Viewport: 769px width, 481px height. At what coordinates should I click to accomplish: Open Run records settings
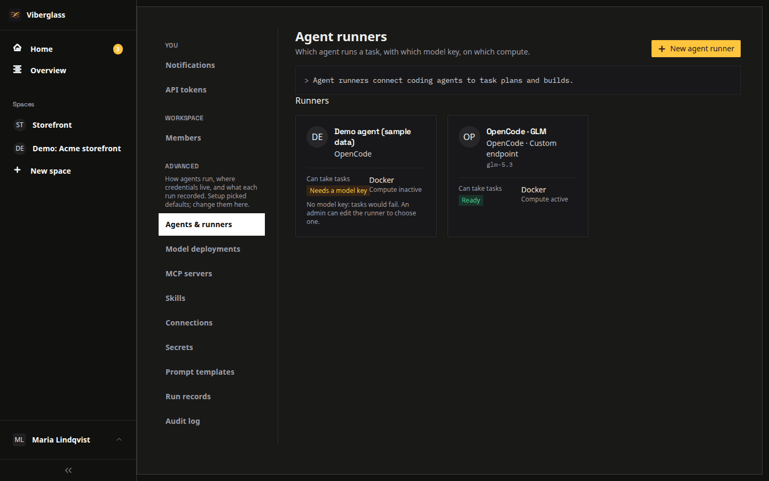(x=211, y=397)
